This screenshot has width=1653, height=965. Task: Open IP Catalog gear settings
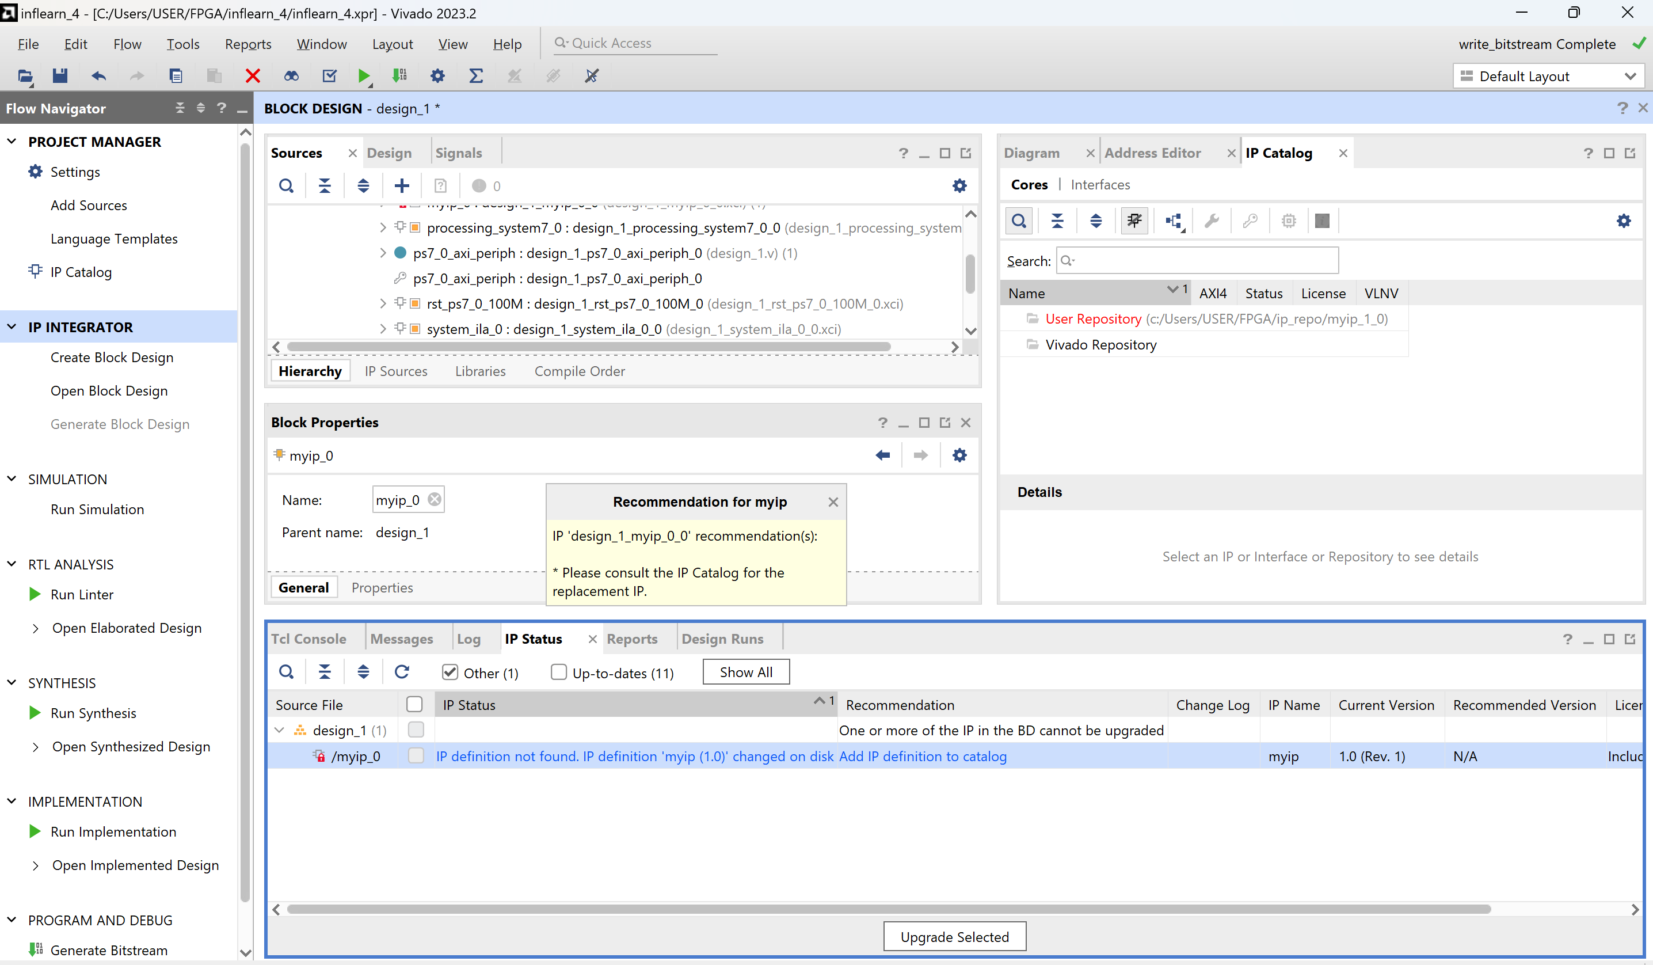point(1624,221)
